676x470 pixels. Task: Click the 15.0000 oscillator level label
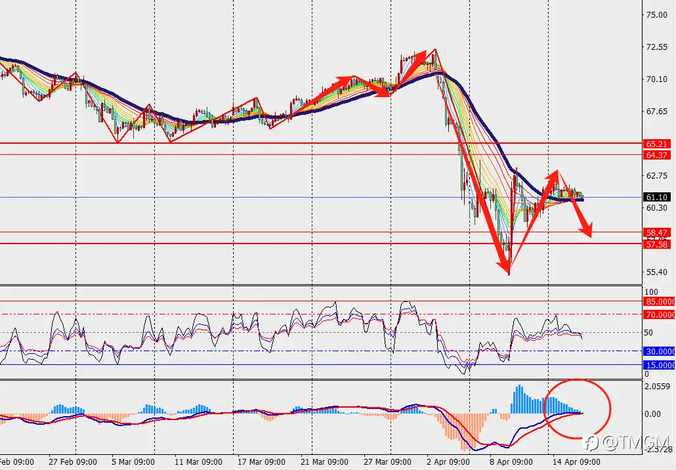pos(660,365)
